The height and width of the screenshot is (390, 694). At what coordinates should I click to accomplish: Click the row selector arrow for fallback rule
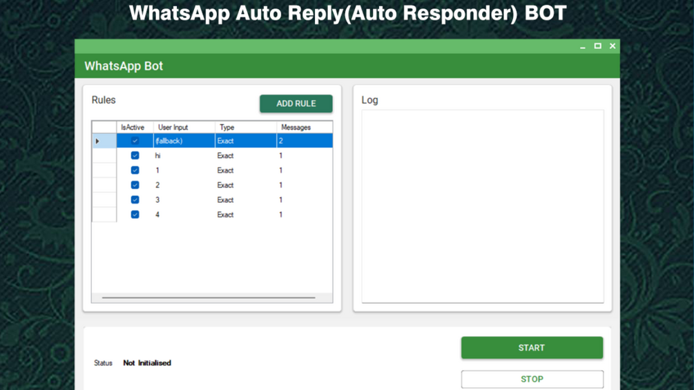pyautogui.click(x=104, y=141)
